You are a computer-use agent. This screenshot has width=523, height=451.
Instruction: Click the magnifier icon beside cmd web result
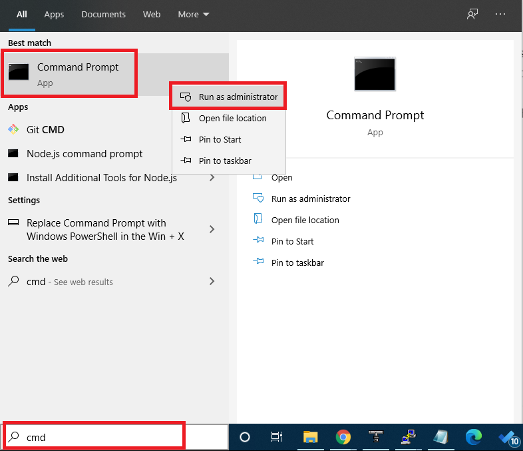click(x=13, y=281)
